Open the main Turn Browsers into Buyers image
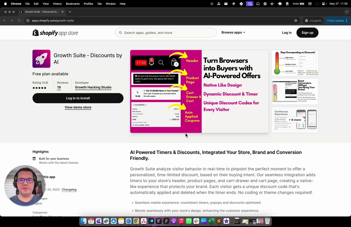The height and width of the screenshot is (227, 351). tap(199, 91)
